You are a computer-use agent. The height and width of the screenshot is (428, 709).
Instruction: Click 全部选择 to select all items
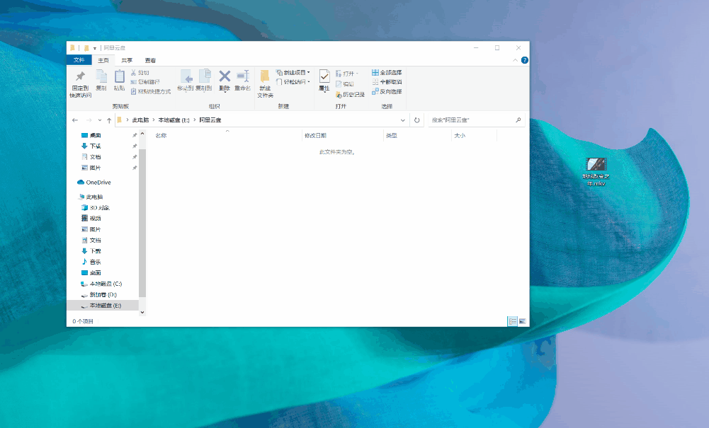[x=386, y=72]
